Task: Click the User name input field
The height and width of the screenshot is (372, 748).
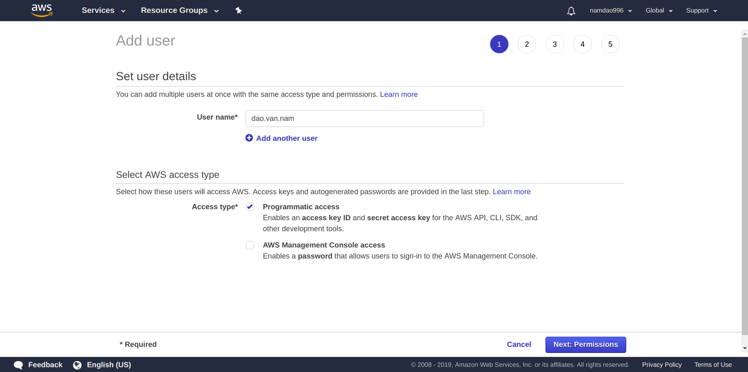Action: (364, 118)
